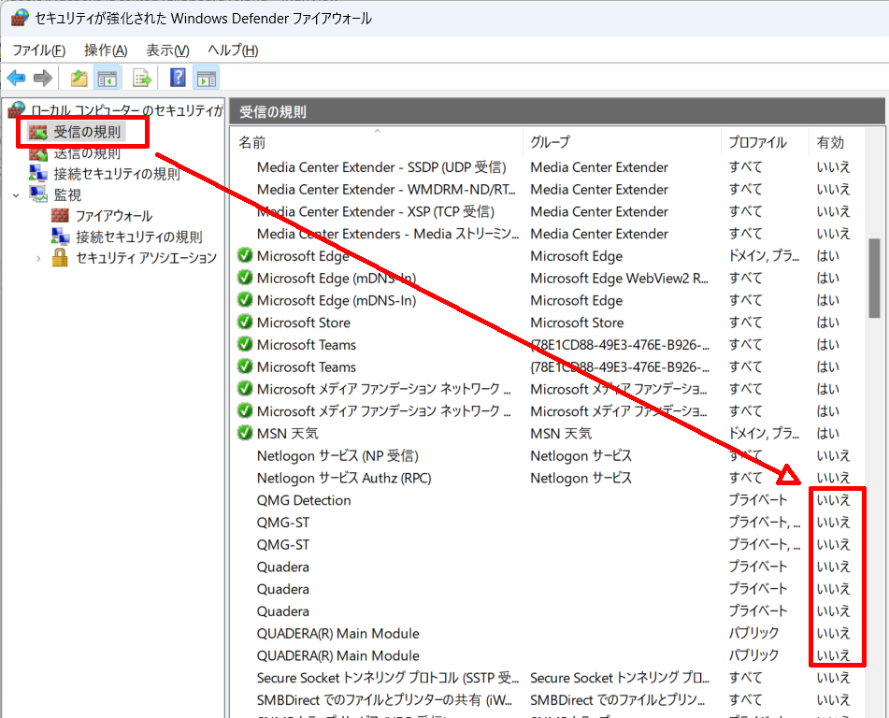Select the QMG Detection rule
Screen dimensions: 889x718
coord(304,500)
